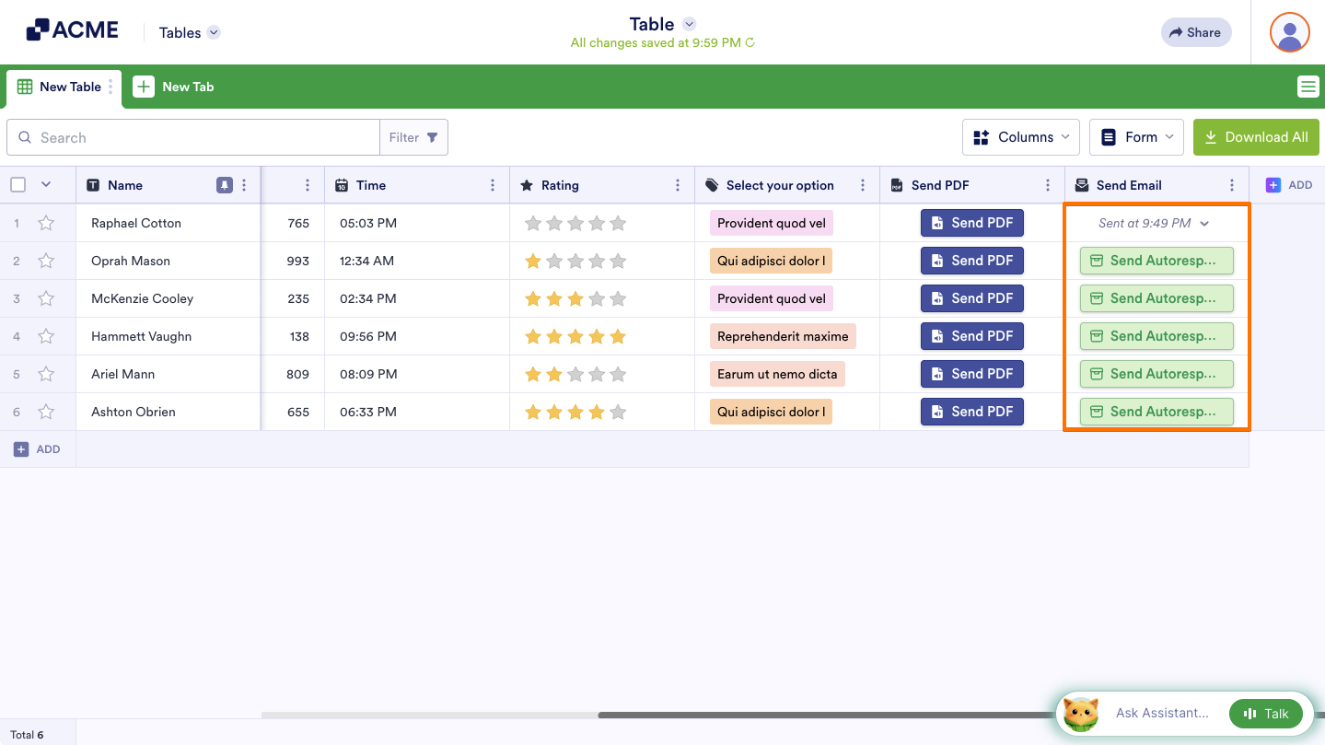Click the New Tab label

(x=188, y=87)
